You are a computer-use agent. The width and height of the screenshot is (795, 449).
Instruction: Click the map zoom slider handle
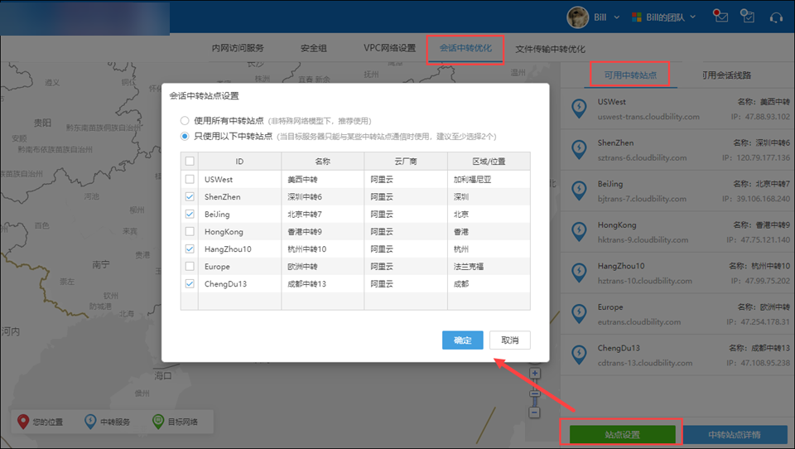coord(535,393)
